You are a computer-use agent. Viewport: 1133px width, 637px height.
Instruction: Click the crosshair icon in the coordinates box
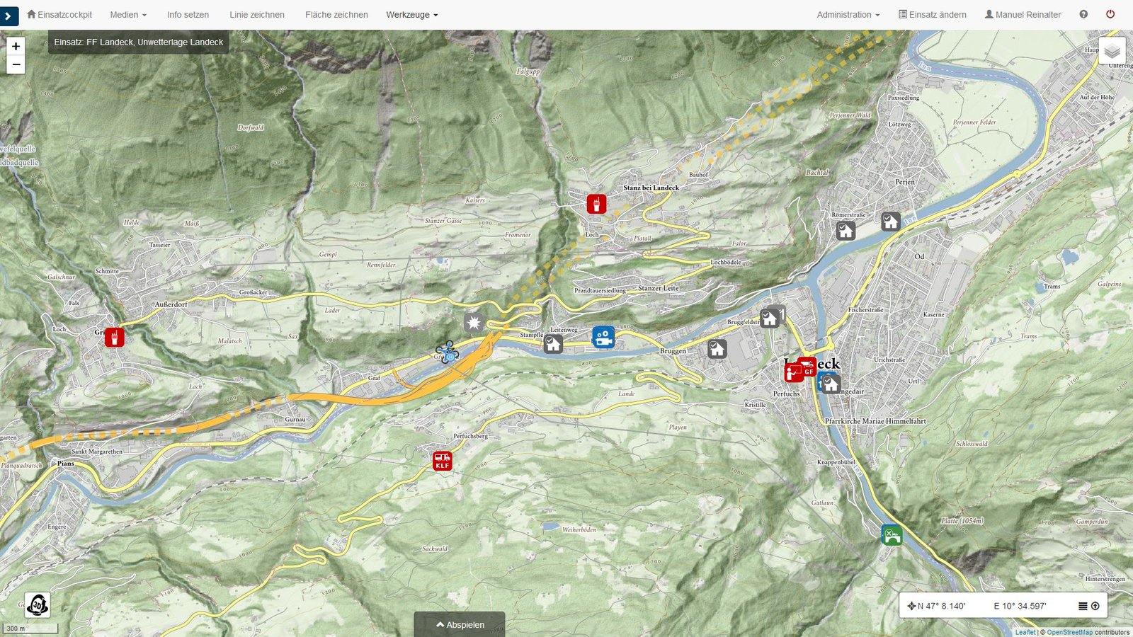[x=911, y=606]
